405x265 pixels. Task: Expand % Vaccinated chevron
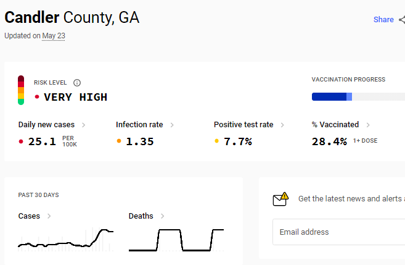pyautogui.click(x=368, y=125)
